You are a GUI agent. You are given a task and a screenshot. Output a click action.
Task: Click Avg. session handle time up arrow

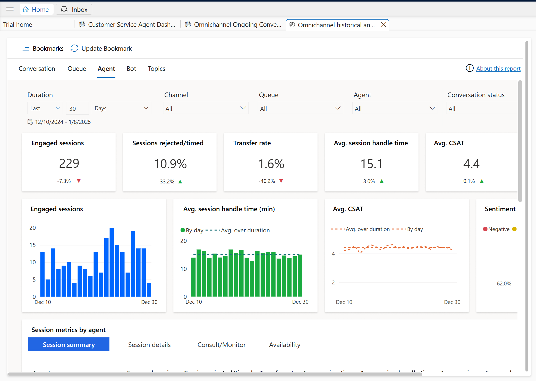tap(382, 181)
